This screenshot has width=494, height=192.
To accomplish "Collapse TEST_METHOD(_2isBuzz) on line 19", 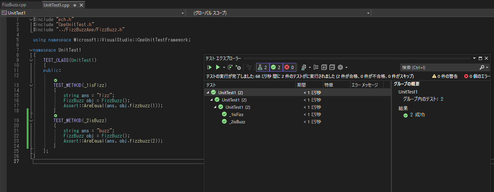I will 31,120.
